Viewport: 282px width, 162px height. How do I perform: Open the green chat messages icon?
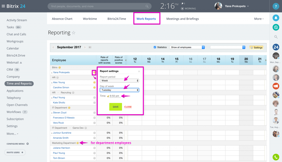coord(276,27)
